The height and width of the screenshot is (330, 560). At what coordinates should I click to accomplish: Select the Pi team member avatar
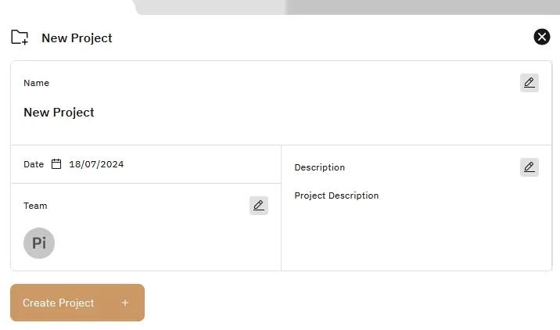[39, 243]
